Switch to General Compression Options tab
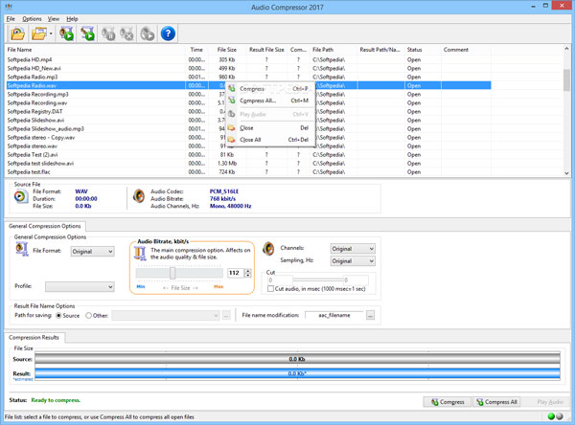575x425 pixels. [x=45, y=226]
